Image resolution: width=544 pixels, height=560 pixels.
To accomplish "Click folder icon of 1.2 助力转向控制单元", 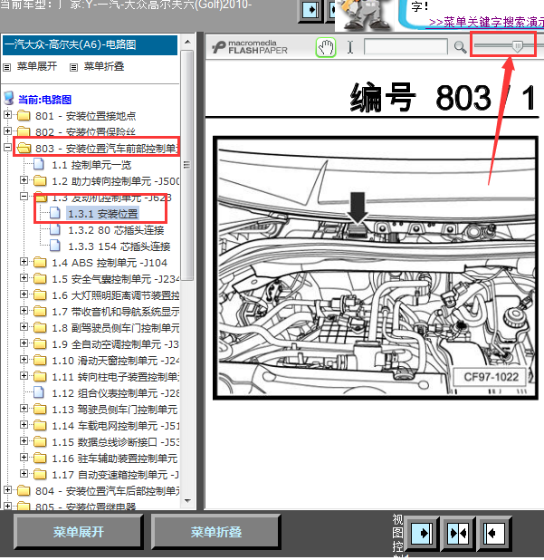I will [40, 180].
